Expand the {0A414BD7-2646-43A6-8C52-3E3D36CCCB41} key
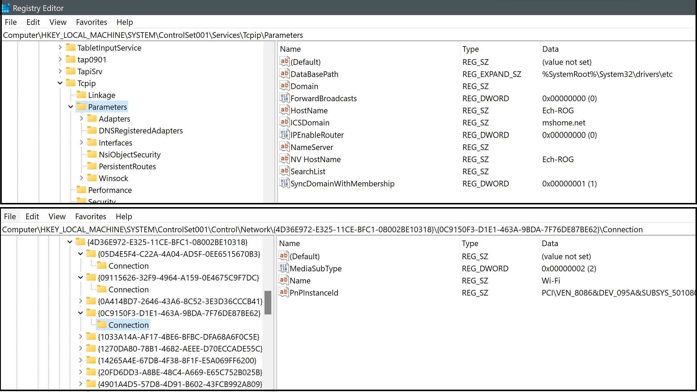The width and height of the screenshot is (697, 392). [80, 301]
